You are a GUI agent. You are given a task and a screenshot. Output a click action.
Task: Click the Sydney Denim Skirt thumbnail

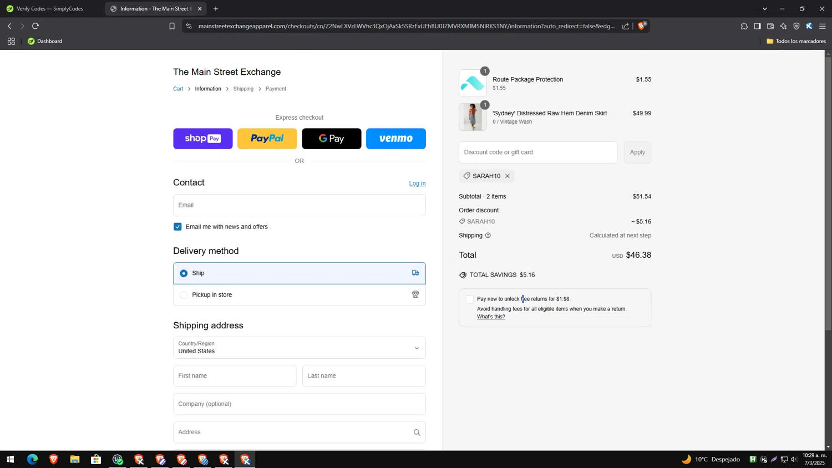tap(473, 117)
